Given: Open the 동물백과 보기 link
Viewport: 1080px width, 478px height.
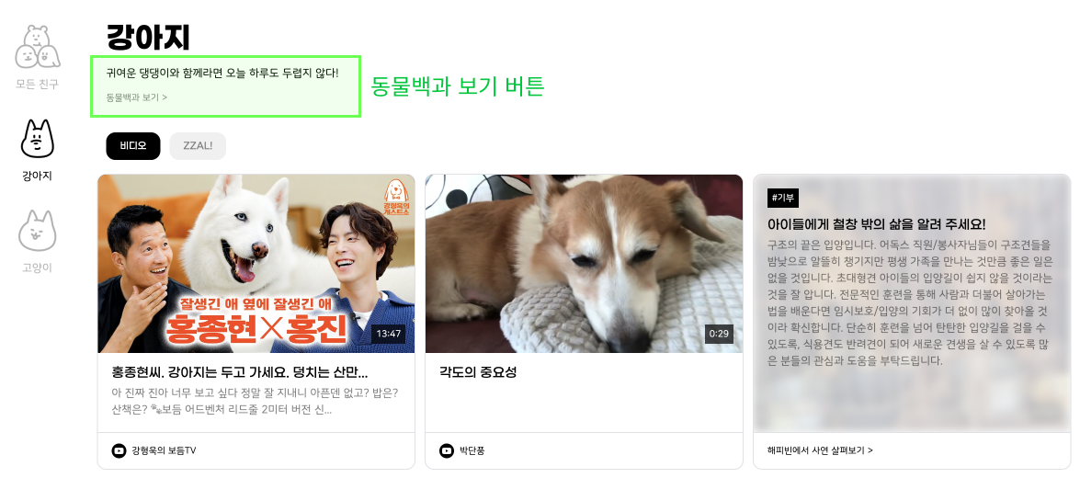Looking at the screenshot, I should tap(137, 97).
